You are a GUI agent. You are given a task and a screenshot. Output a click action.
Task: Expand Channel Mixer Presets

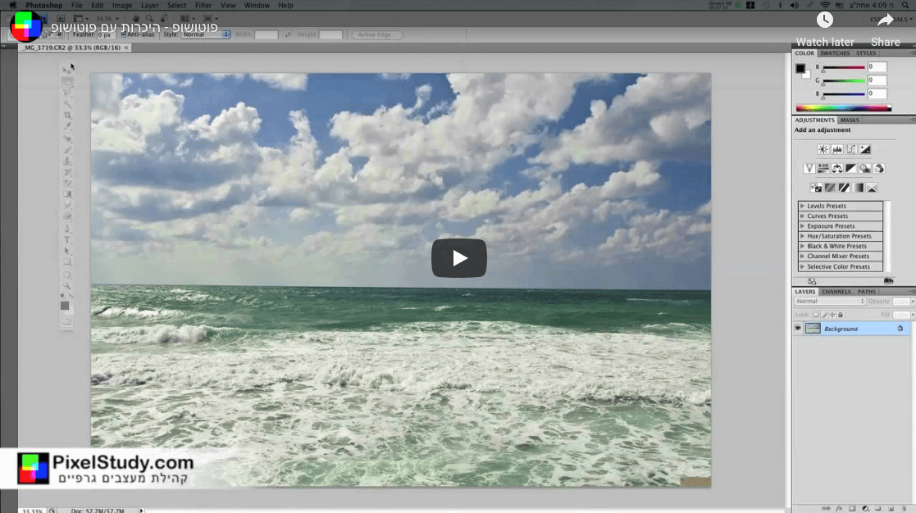[803, 256]
